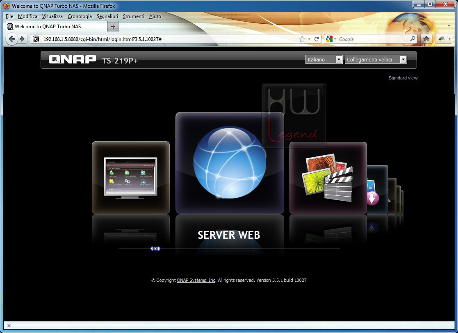Go forward with the browser forward arrow
Viewport: 458px width, 333px height.
coord(22,39)
